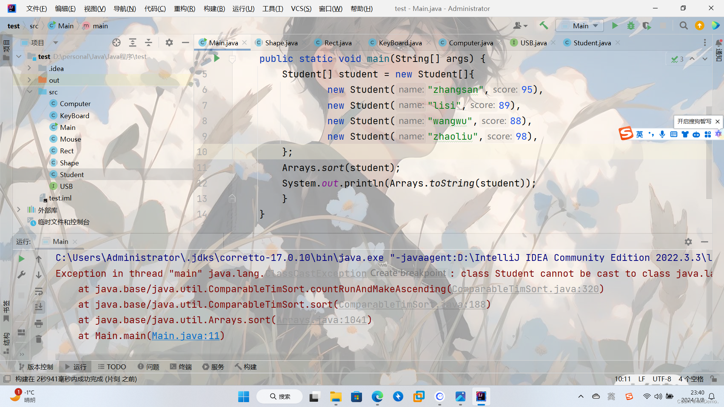The image size is (724, 407).
Task: Click the Build project hammer icon
Action: click(544, 26)
